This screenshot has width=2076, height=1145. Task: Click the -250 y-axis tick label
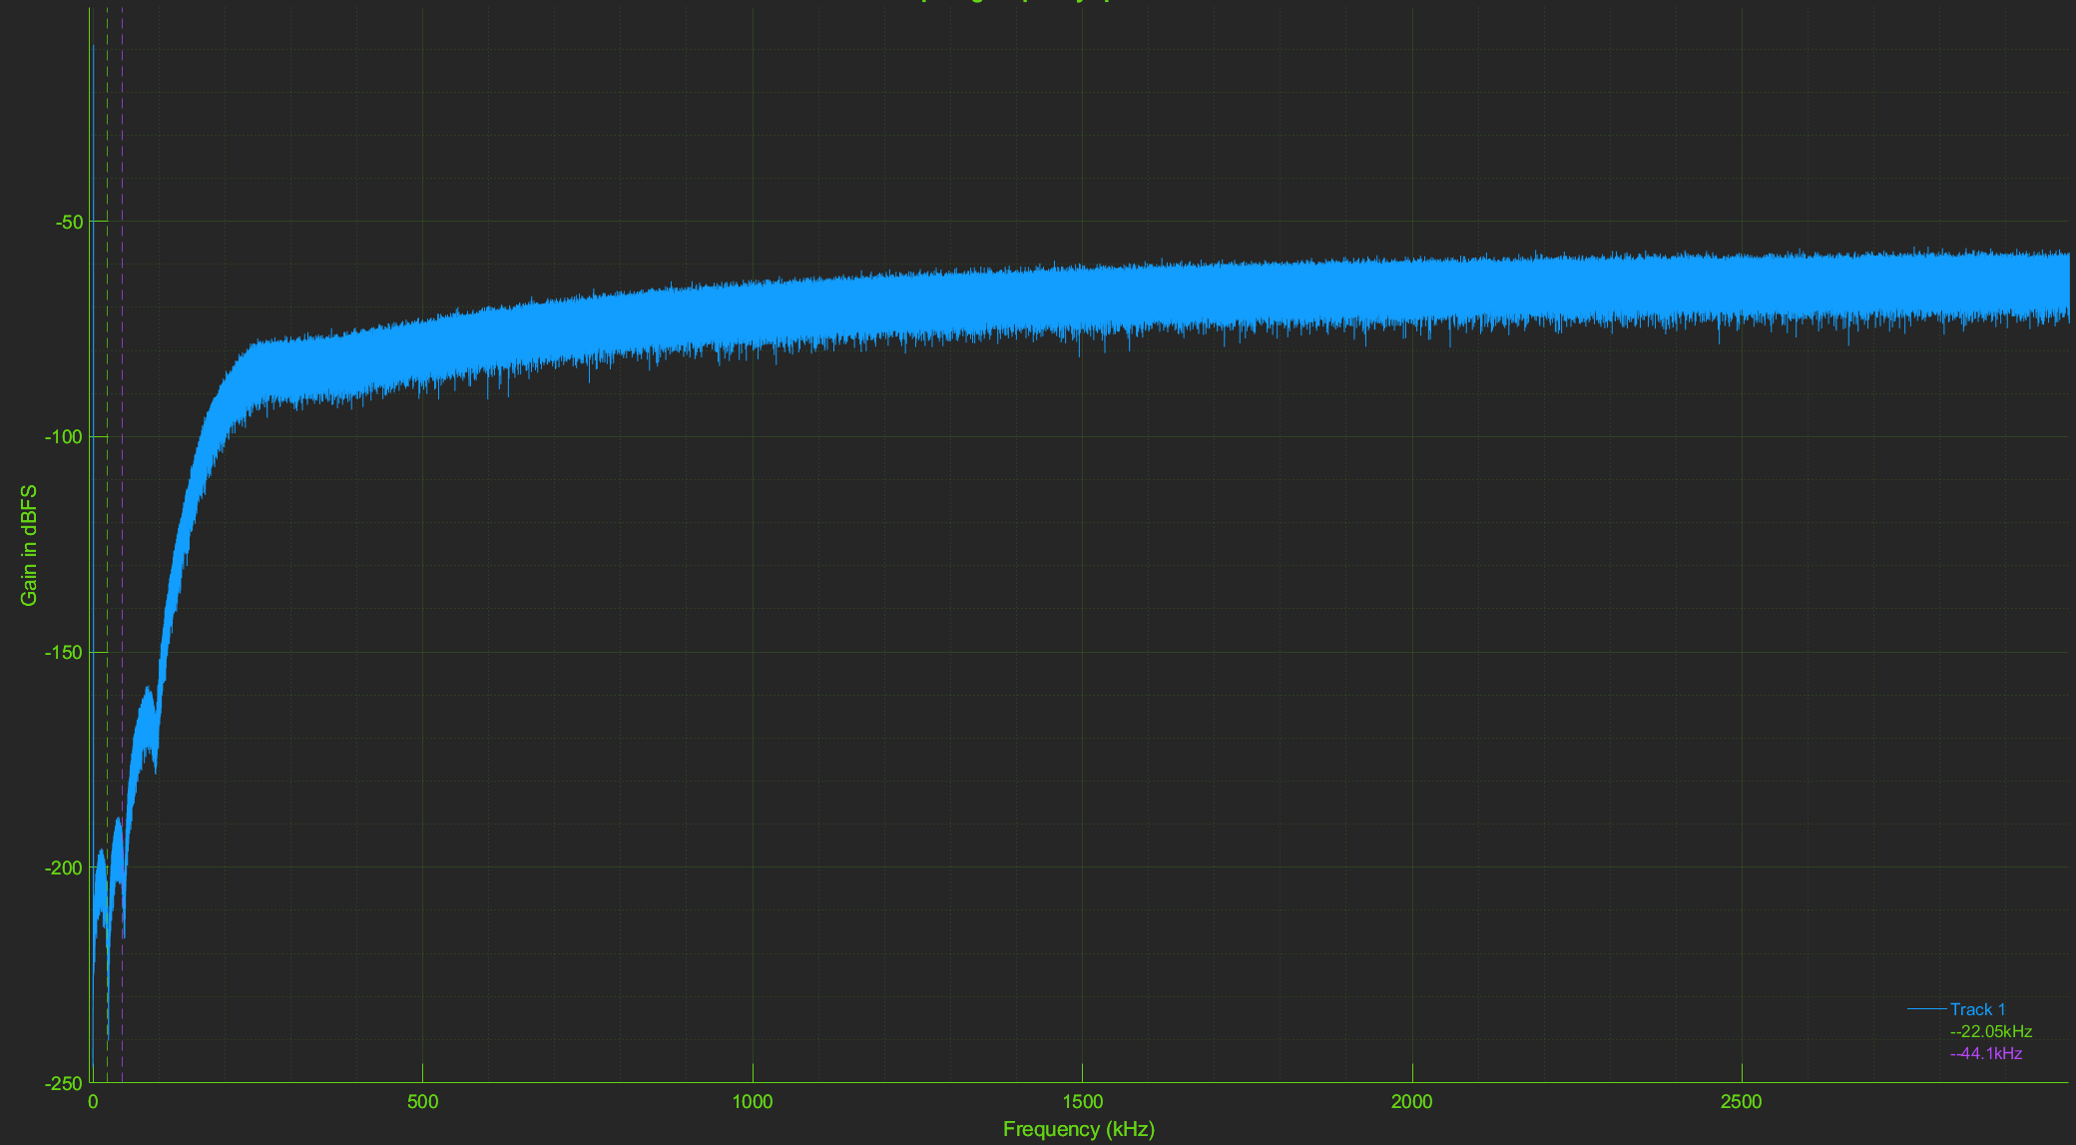click(64, 1083)
